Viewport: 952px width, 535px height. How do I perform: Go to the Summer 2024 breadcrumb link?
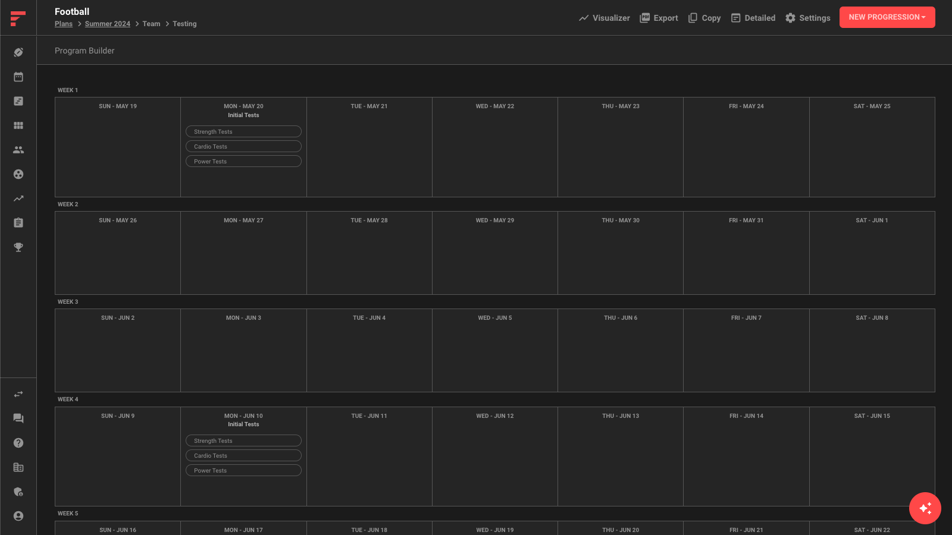click(x=107, y=24)
